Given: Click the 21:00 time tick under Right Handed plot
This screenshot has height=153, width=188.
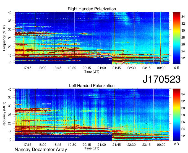Looking at the screenshot, I should 102,68.
